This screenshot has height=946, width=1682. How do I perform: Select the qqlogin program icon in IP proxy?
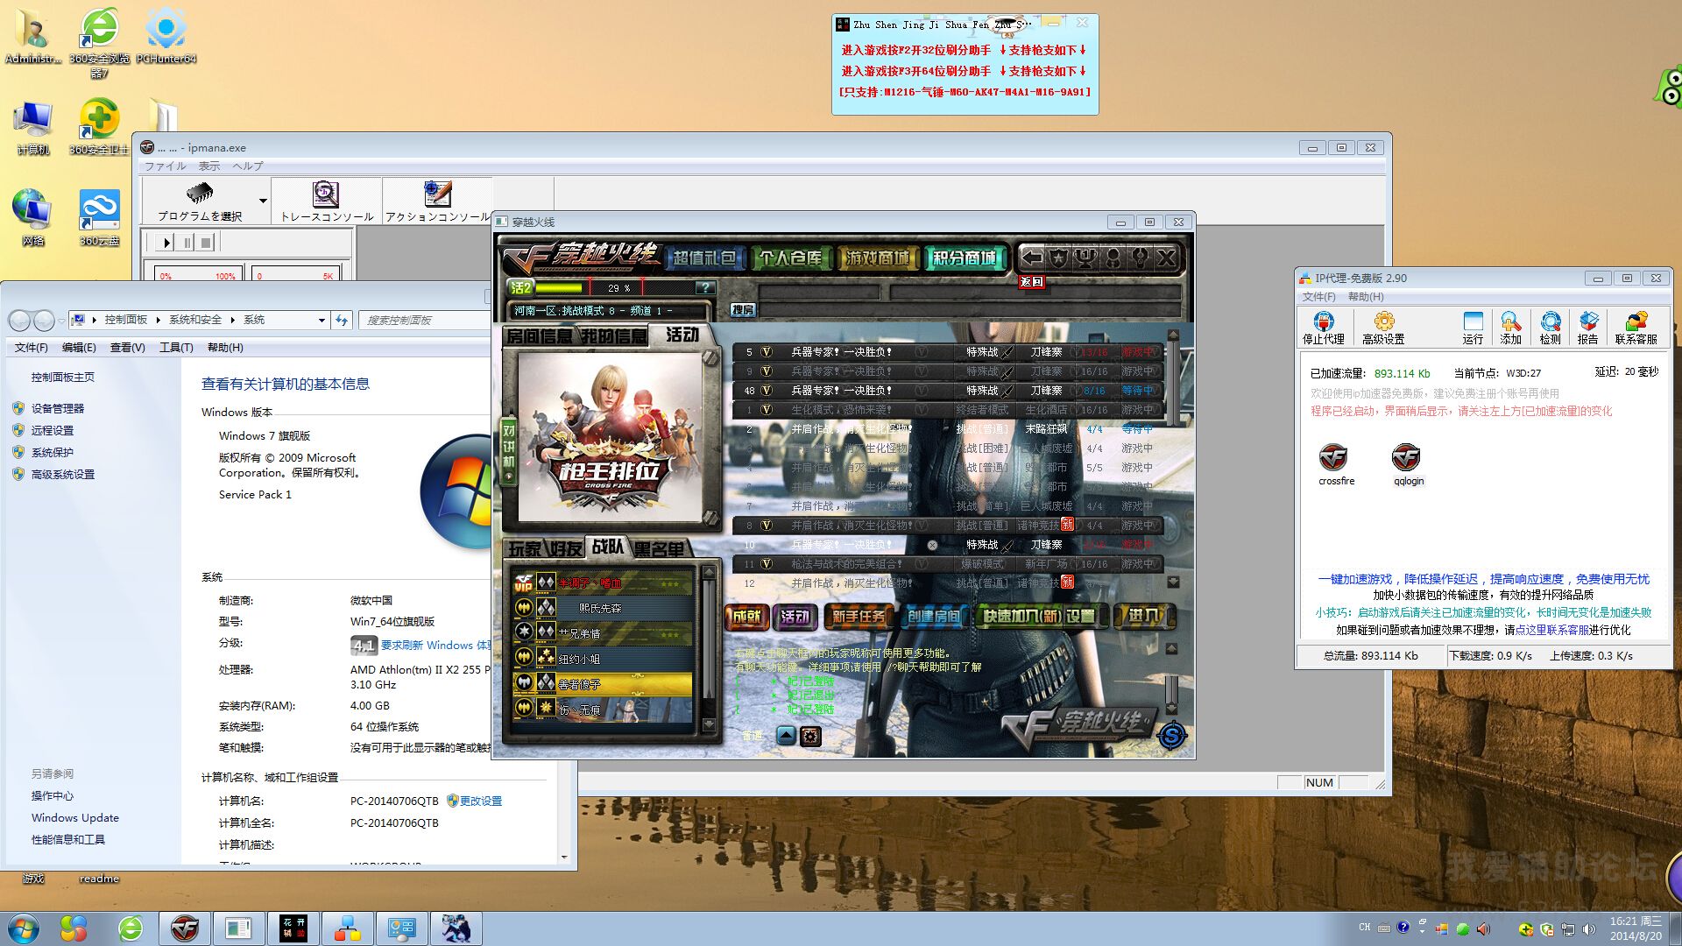click(1407, 457)
